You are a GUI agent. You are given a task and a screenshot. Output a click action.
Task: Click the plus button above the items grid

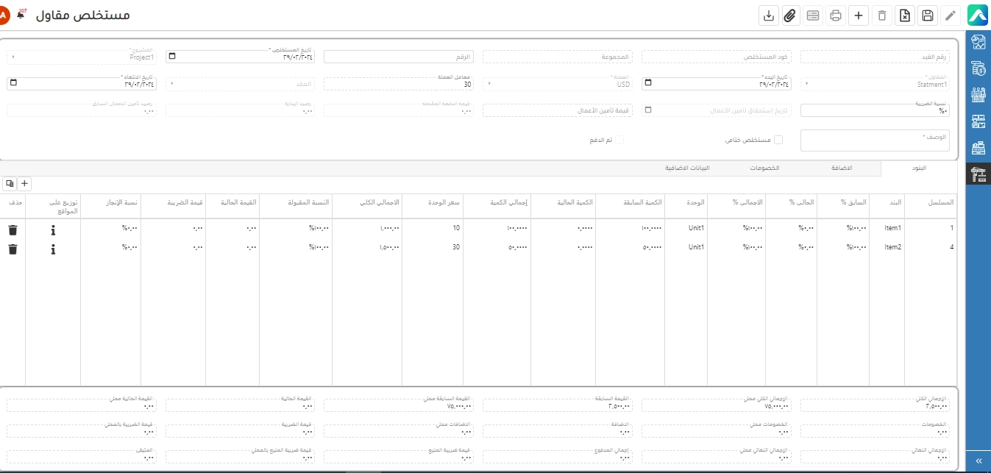pyautogui.click(x=24, y=183)
